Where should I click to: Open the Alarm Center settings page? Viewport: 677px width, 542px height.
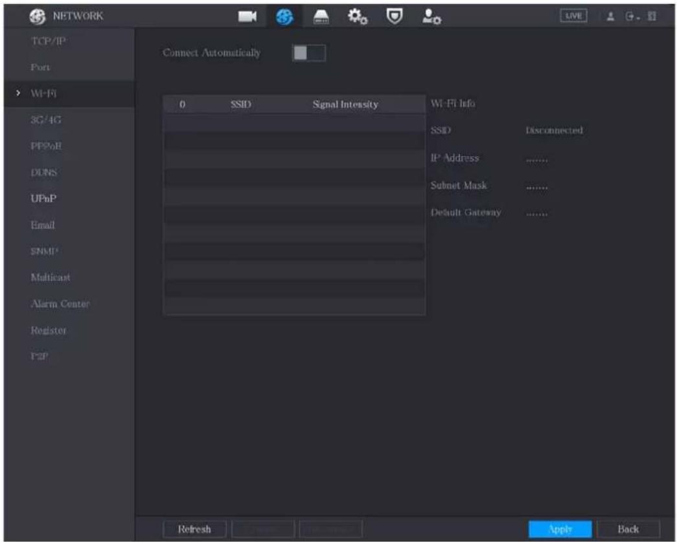[60, 304]
